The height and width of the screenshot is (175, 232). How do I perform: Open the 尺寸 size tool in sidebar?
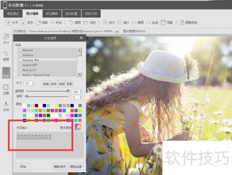pos(6,39)
